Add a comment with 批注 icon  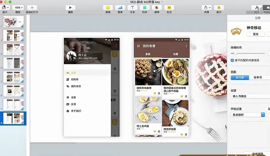[x=169, y=7]
